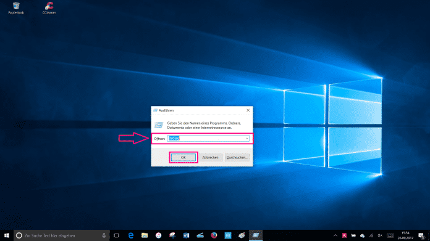
Task: Open iTunes from the taskbar
Action: coord(159,235)
